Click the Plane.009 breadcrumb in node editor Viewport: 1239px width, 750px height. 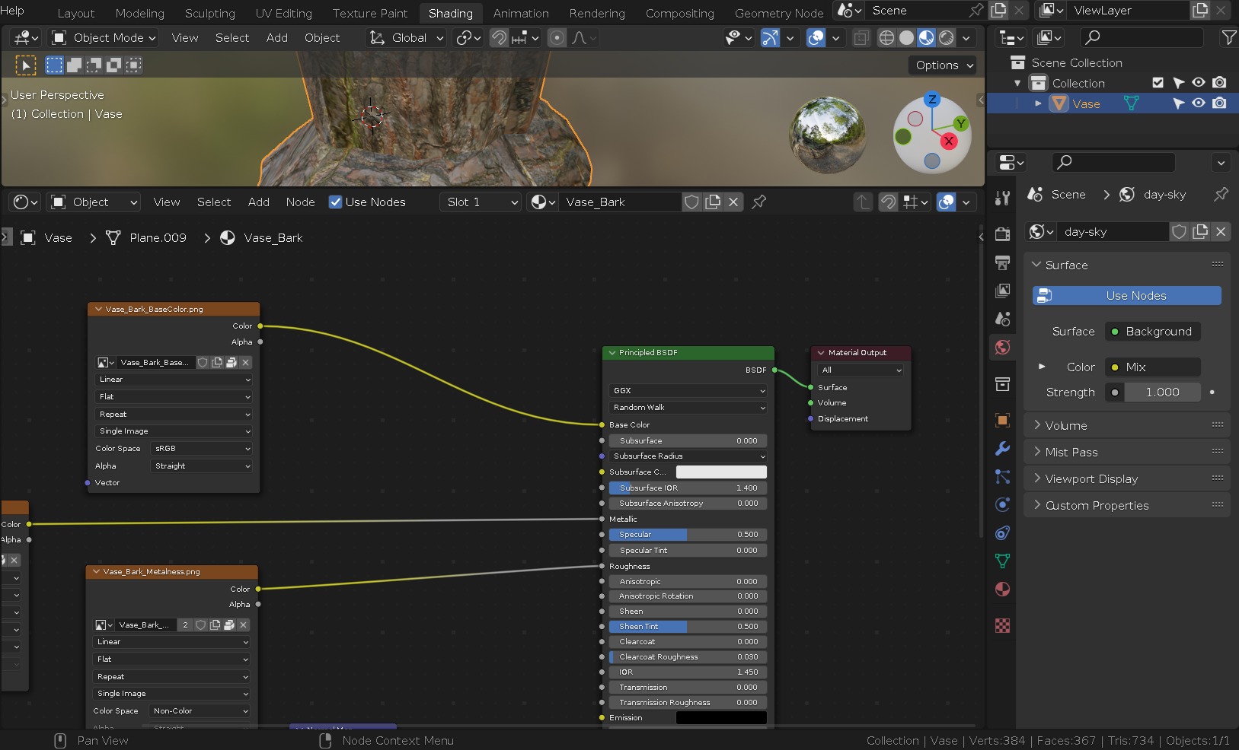[x=158, y=238]
